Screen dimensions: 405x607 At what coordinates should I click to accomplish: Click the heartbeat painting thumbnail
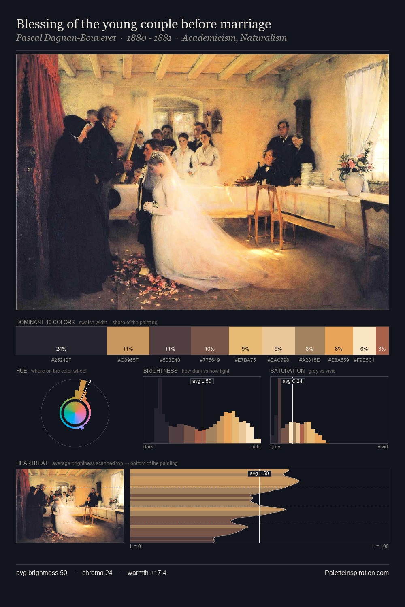click(x=70, y=506)
